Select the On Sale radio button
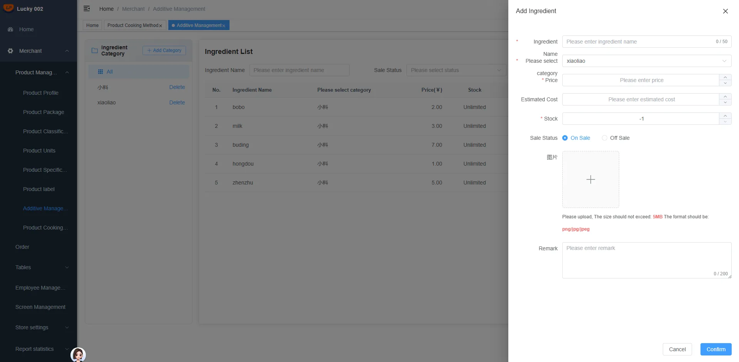 565,138
